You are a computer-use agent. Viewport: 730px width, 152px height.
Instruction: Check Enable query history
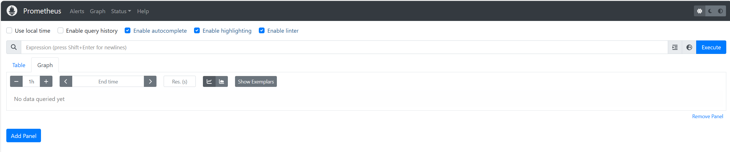(60, 31)
